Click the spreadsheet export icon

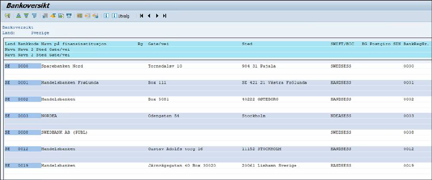pos(45,16)
